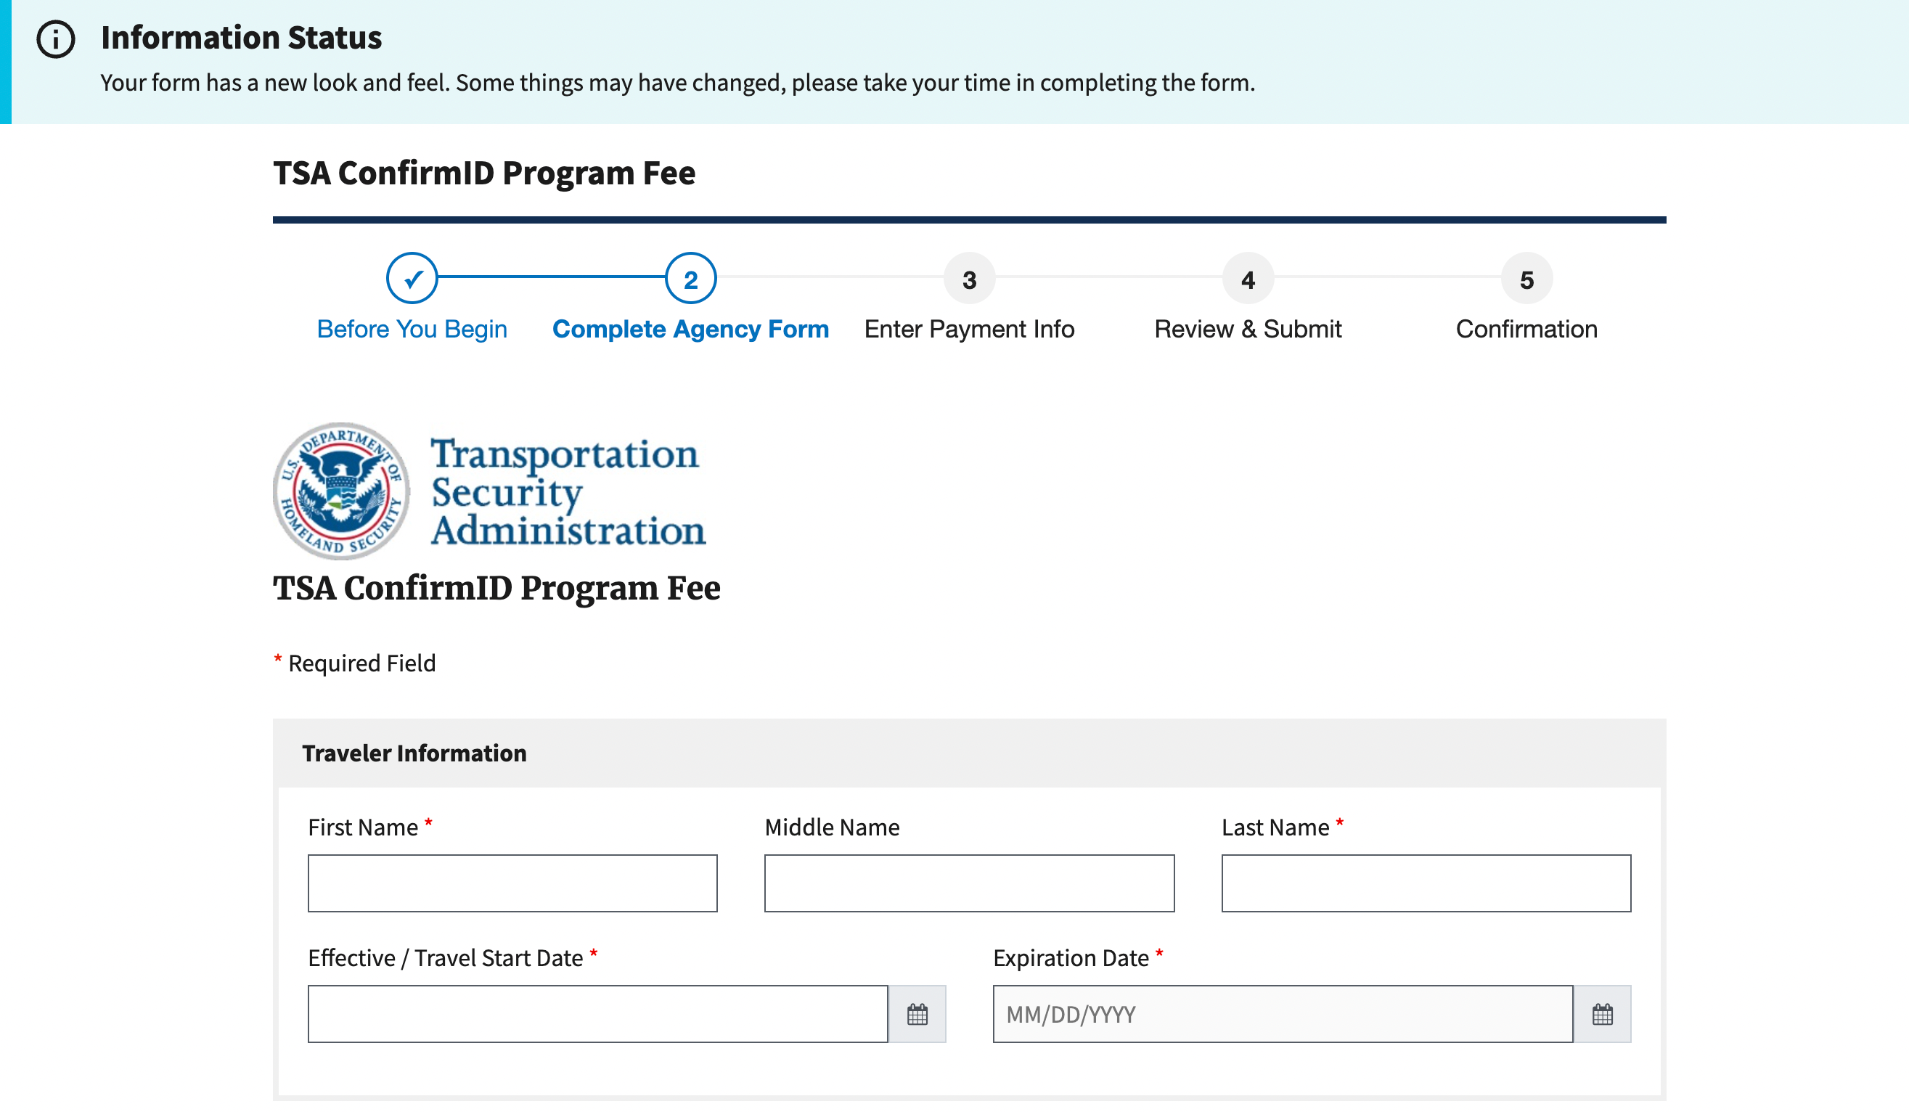Click the Confirmation step label
The height and width of the screenshot is (1112, 1909).
tap(1526, 329)
